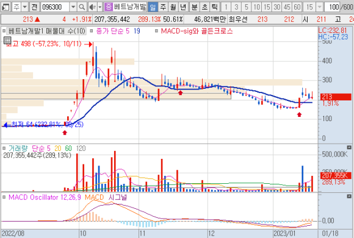Toggle the 종가 단순 moving average legend square
Viewport: 354px width, 238px height.
(x=91, y=31)
